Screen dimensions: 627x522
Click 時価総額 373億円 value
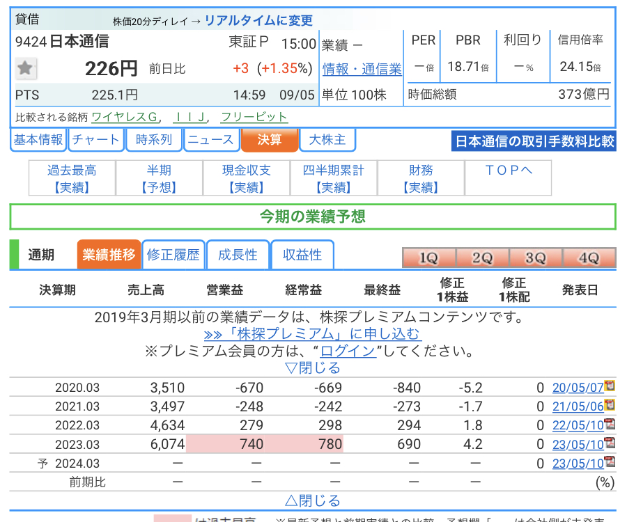(584, 94)
